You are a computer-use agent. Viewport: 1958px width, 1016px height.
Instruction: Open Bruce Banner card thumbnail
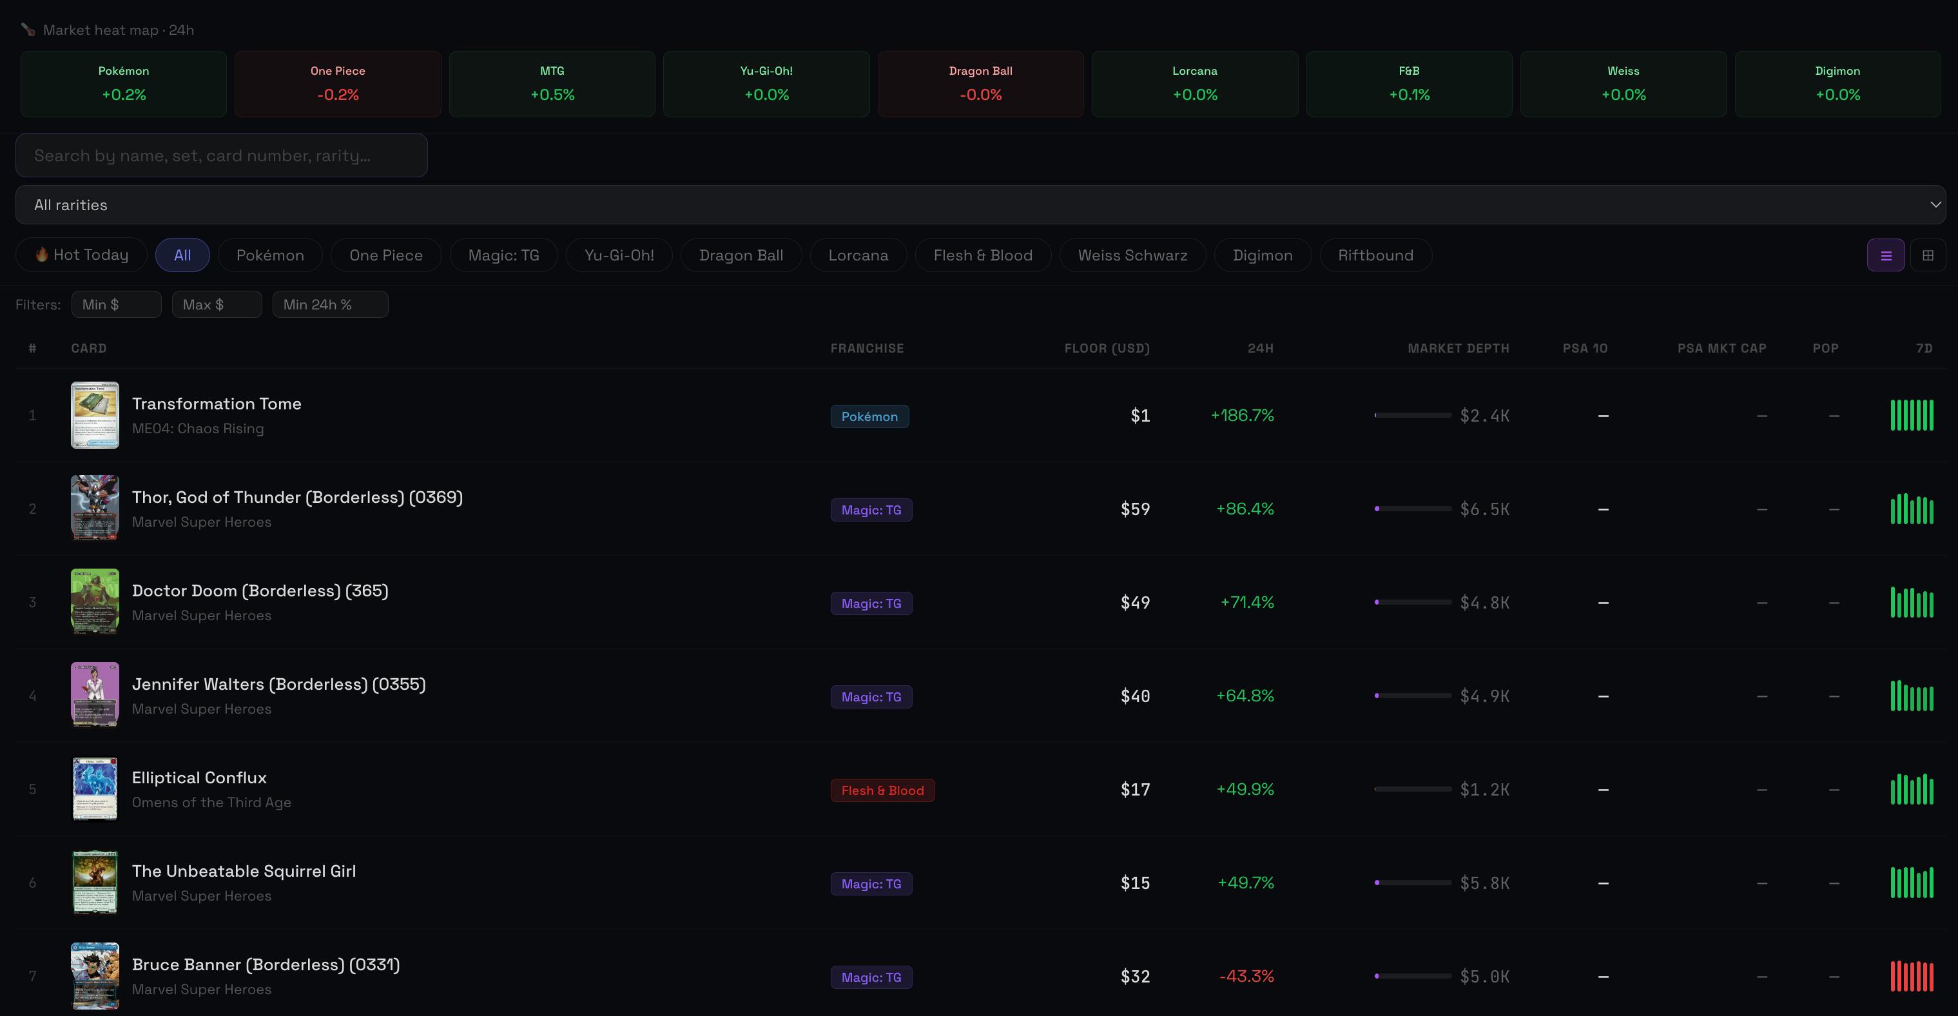click(x=95, y=977)
